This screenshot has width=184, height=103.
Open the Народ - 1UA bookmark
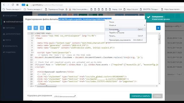coord(116,9)
